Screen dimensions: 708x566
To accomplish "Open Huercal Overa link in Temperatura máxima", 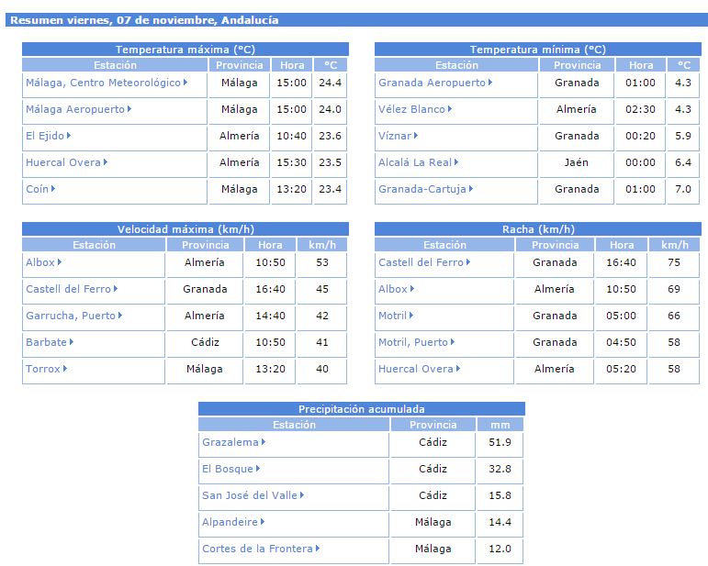I will [67, 162].
